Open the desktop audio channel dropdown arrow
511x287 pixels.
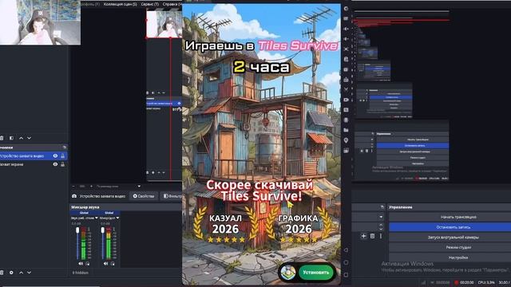point(97,218)
